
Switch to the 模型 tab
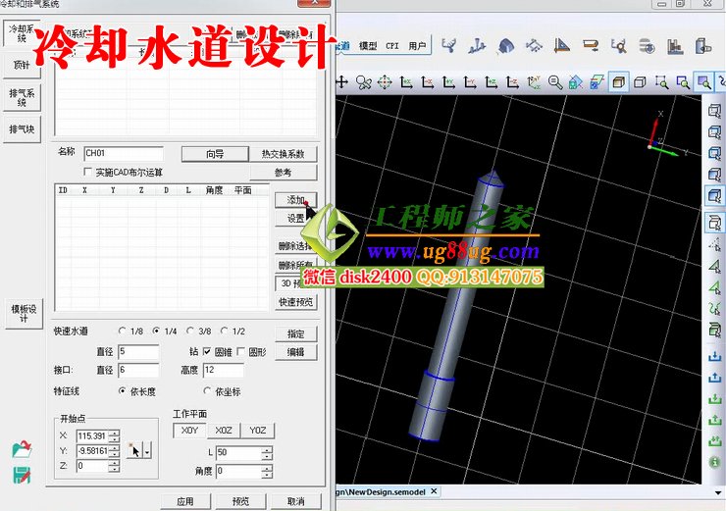368,45
